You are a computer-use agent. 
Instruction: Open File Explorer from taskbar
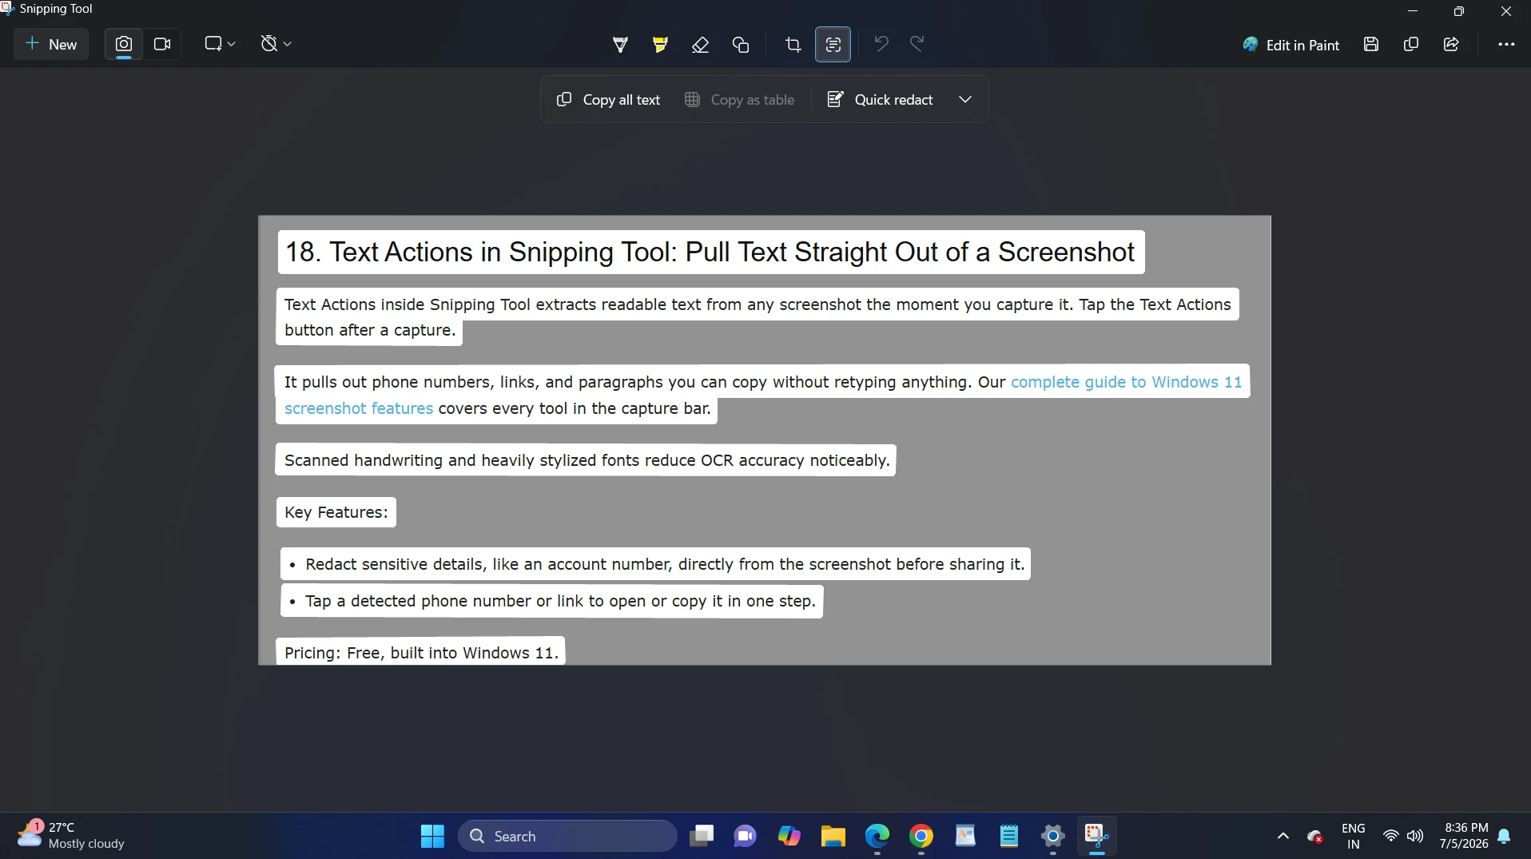[833, 836]
